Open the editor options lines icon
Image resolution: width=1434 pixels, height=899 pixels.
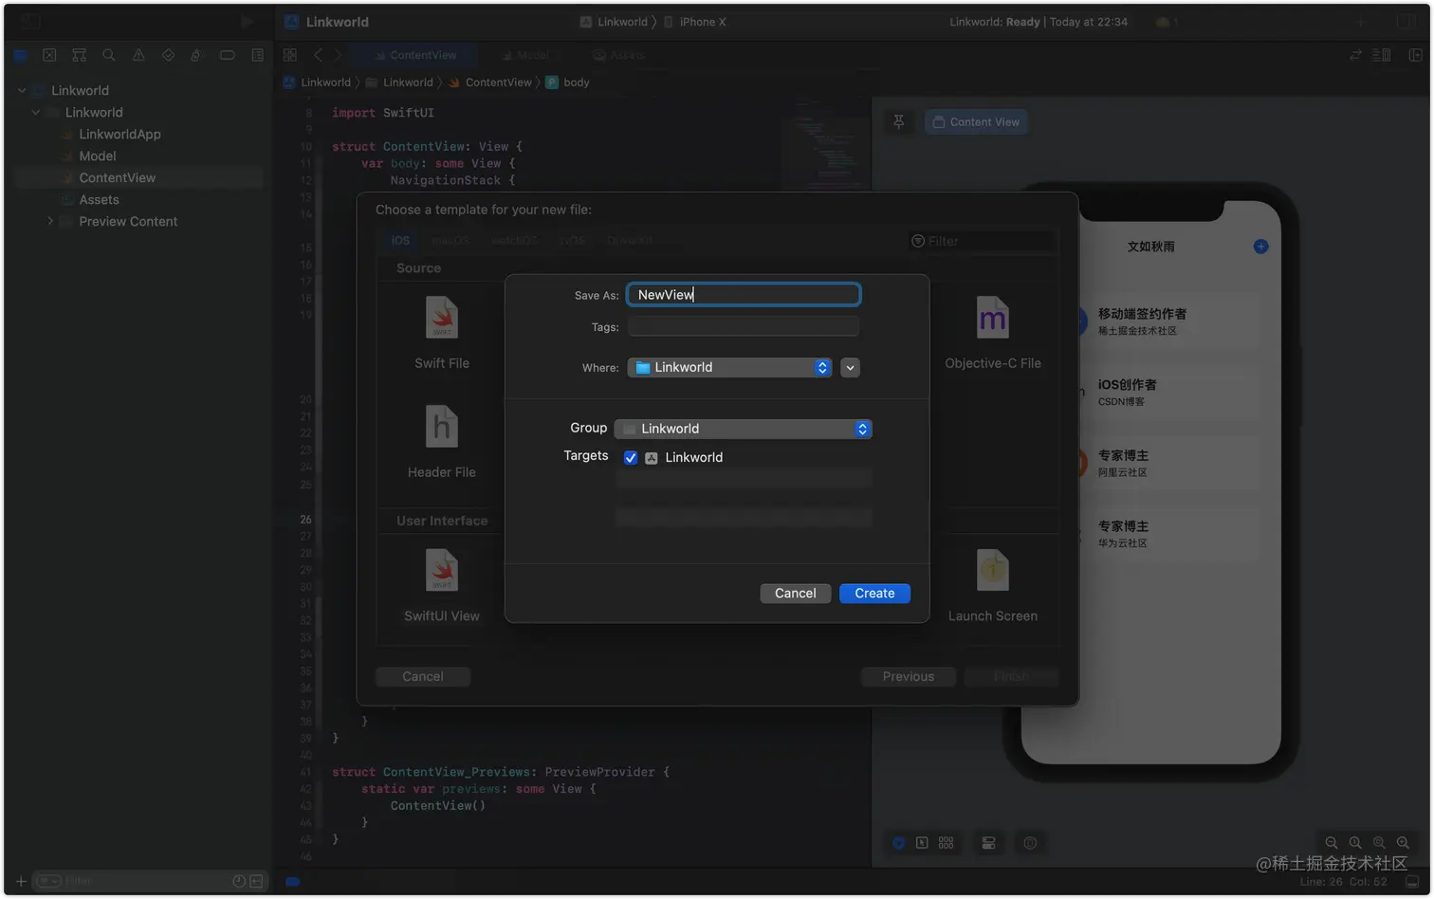(x=1382, y=55)
